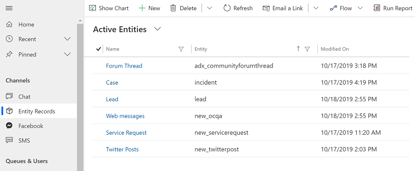Open the Facebook channel
The width and height of the screenshot is (415, 171).
click(x=31, y=126)
